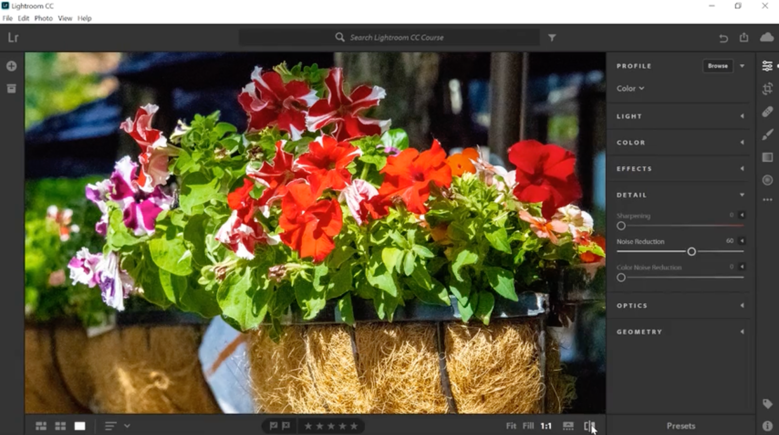
Task: Choose the Linear Gradient tool
Action: 767,157
